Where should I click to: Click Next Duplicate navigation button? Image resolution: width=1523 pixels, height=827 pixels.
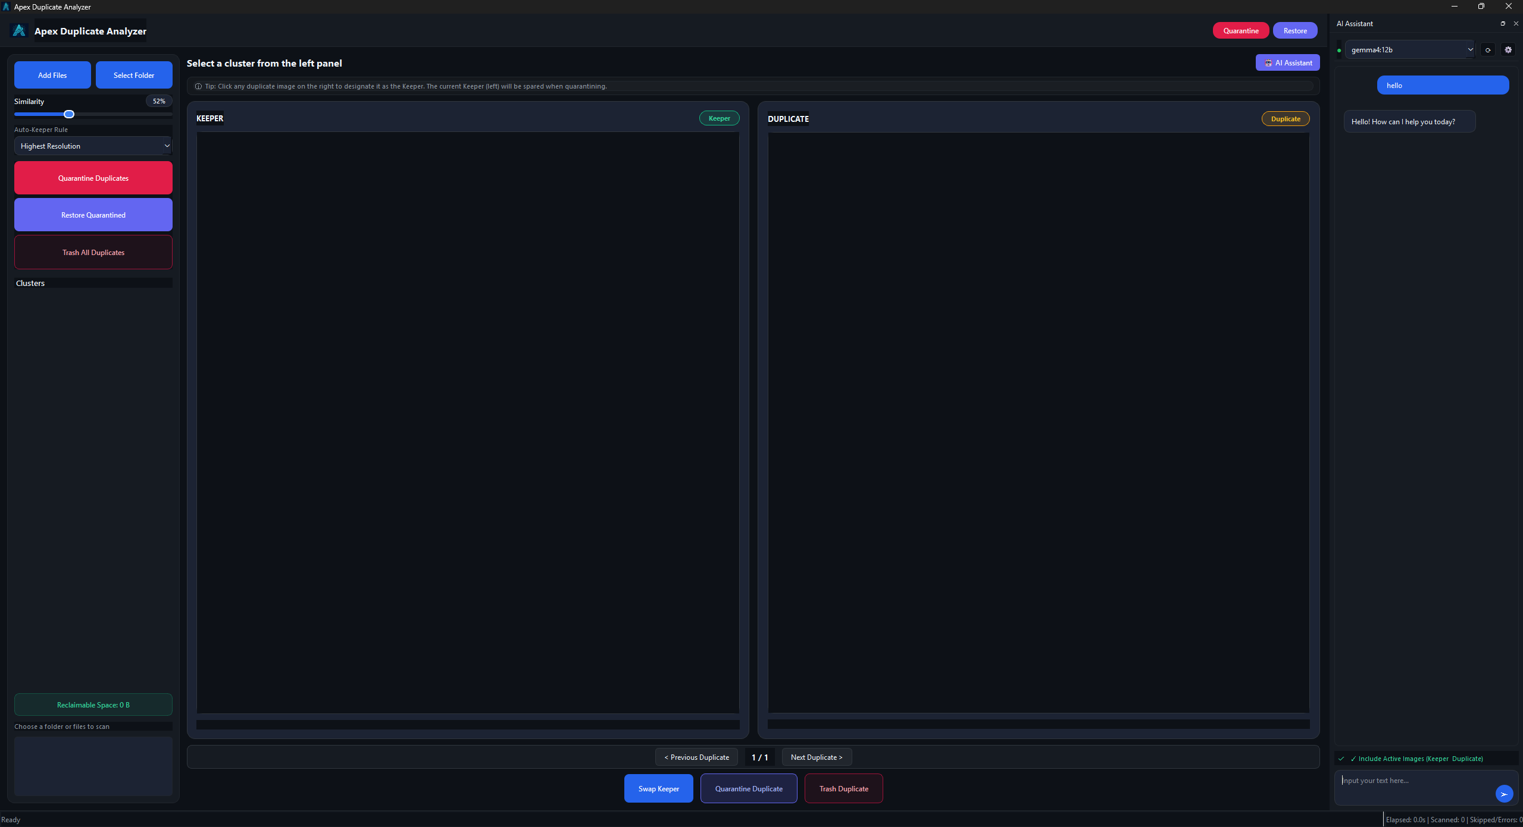click(817, 757)
